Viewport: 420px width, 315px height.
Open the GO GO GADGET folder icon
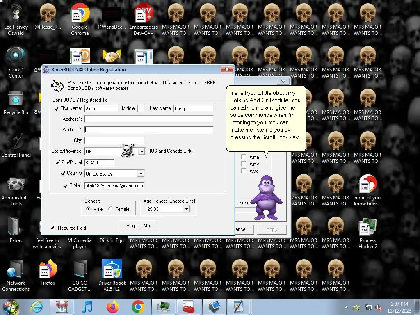80,275
